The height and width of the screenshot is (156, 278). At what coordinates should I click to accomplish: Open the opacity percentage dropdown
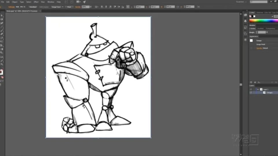91,7
